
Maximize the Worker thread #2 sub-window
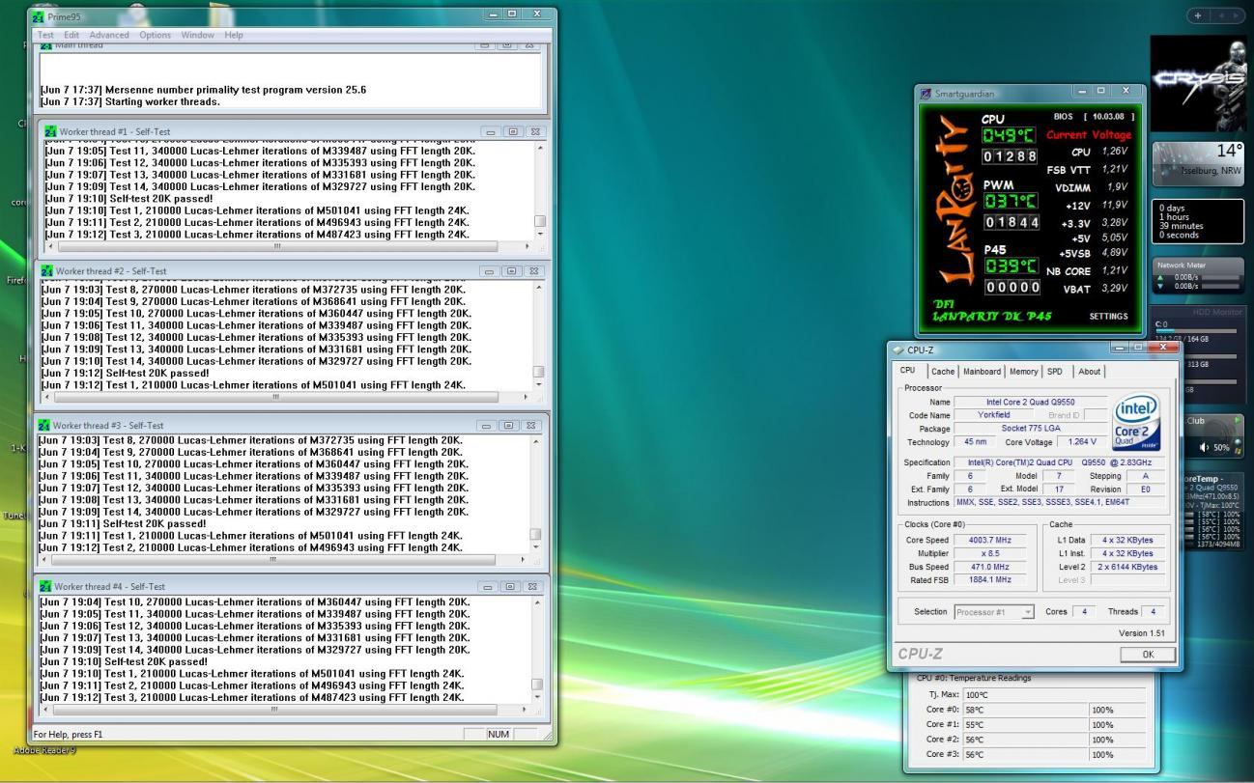tap(513, 271)
